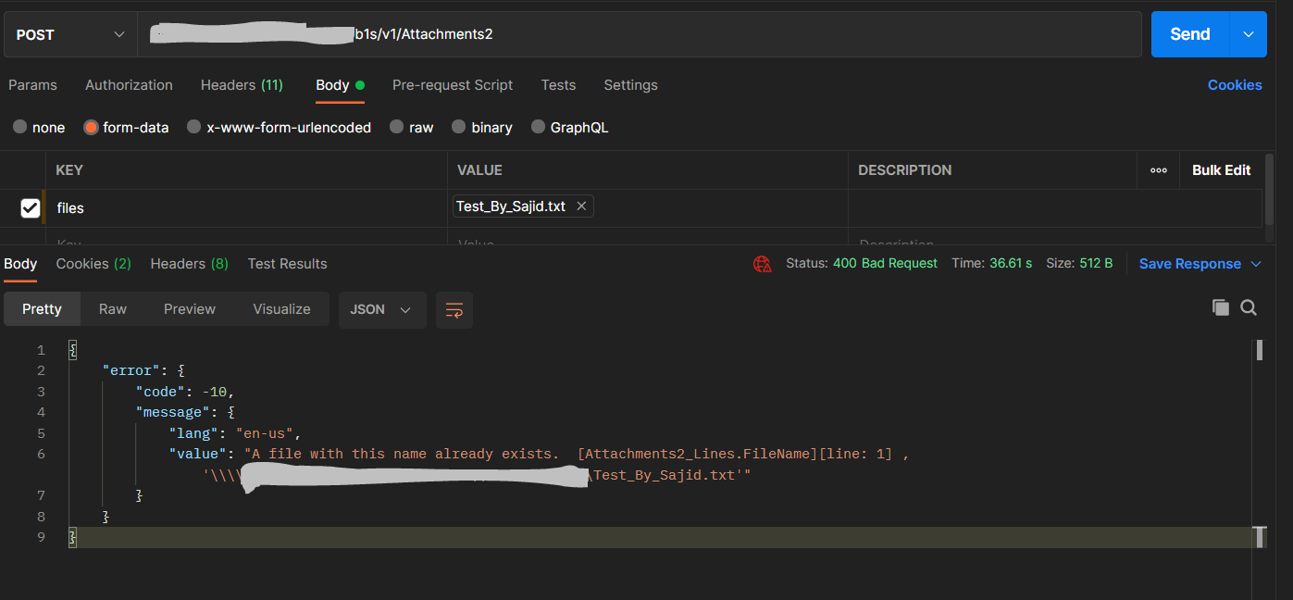Toggle line wrapping in the response viewer
Image resolution: width=1293 pixels, height=600 pixels.
tap(454, 311)
